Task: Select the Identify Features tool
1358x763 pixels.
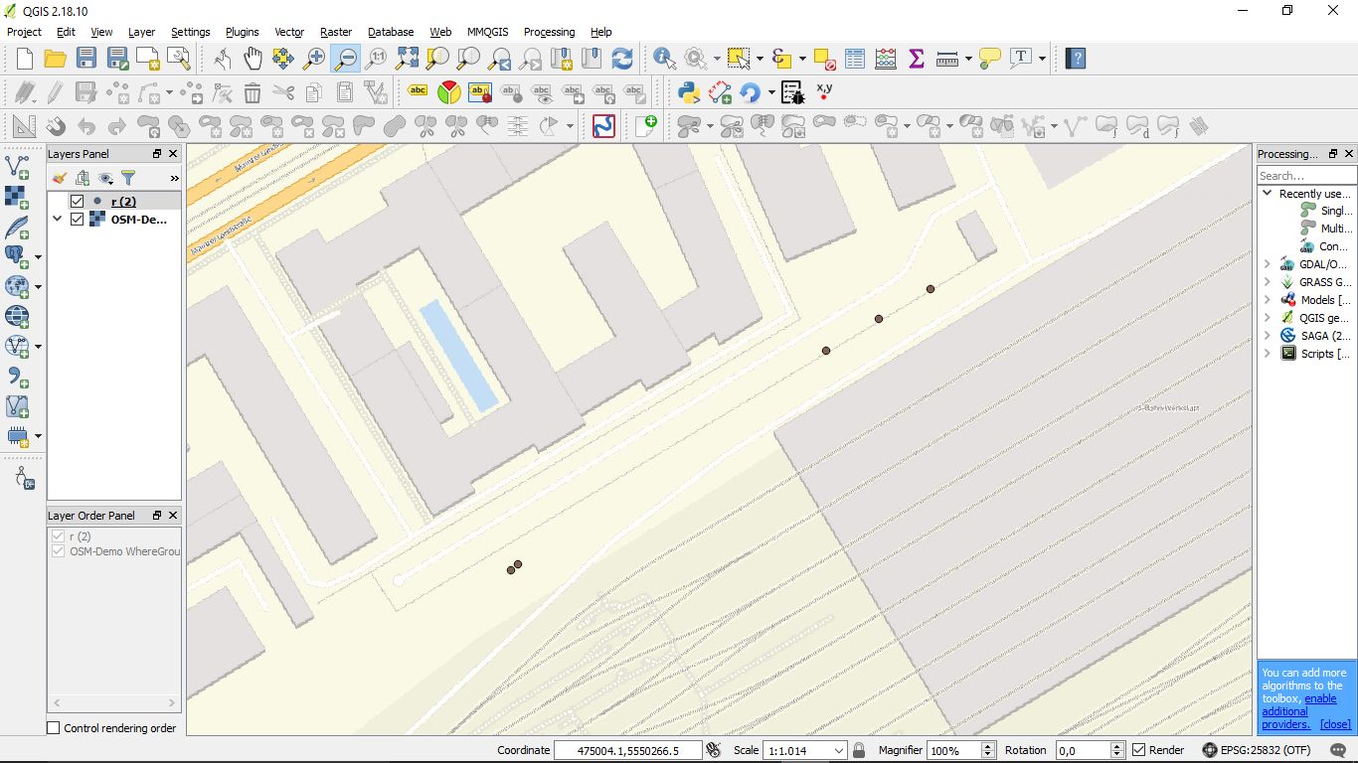Action: click(x=664, y=59)
